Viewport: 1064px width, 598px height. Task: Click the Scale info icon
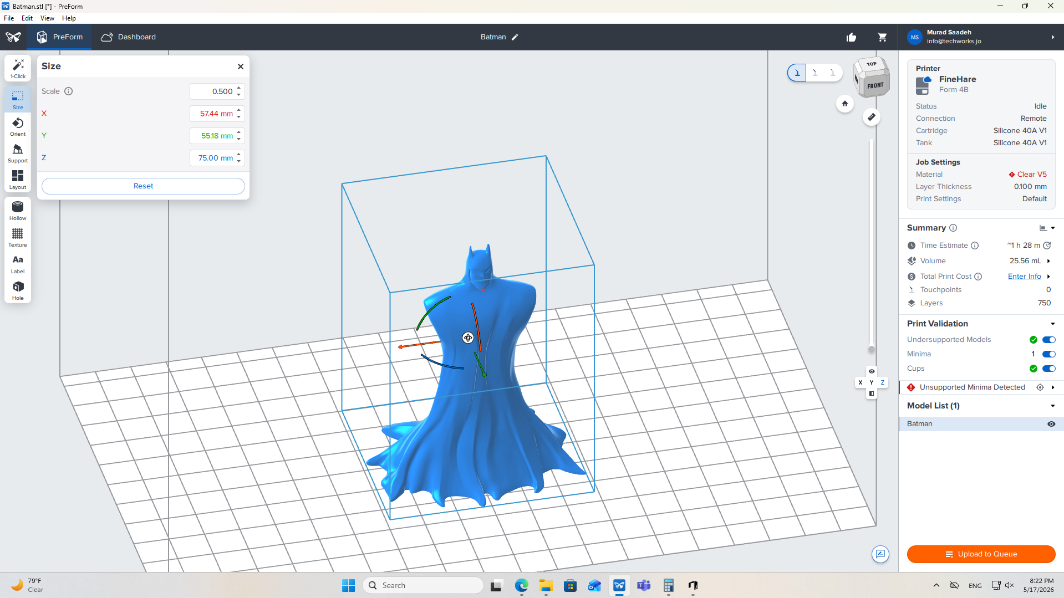69,91
